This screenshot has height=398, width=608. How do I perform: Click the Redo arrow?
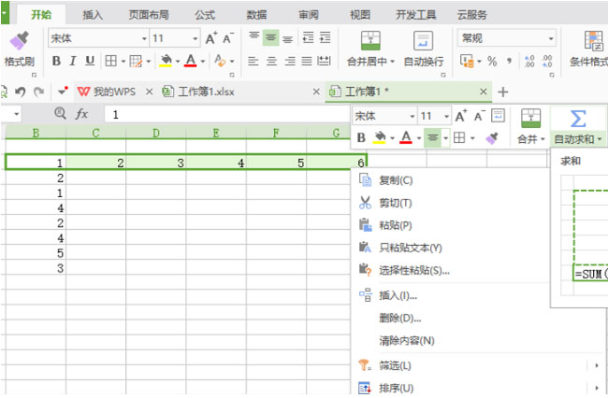(x=38, y=92)
